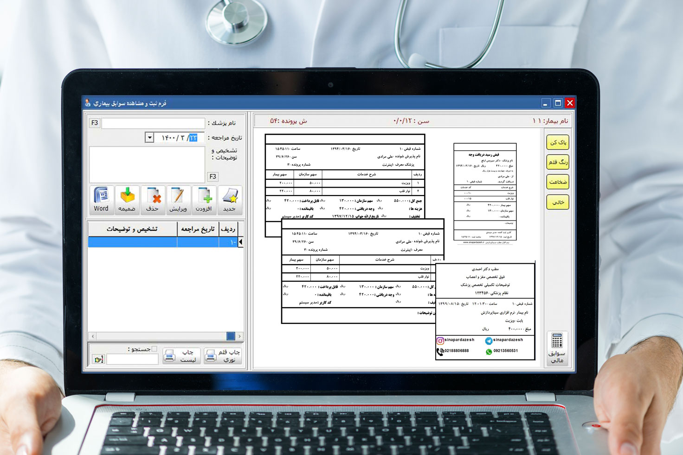Click the table scrollbar's left arrow
Image resolution: width=683 pixels, height=455 pixels.
(x=93, y=336)
